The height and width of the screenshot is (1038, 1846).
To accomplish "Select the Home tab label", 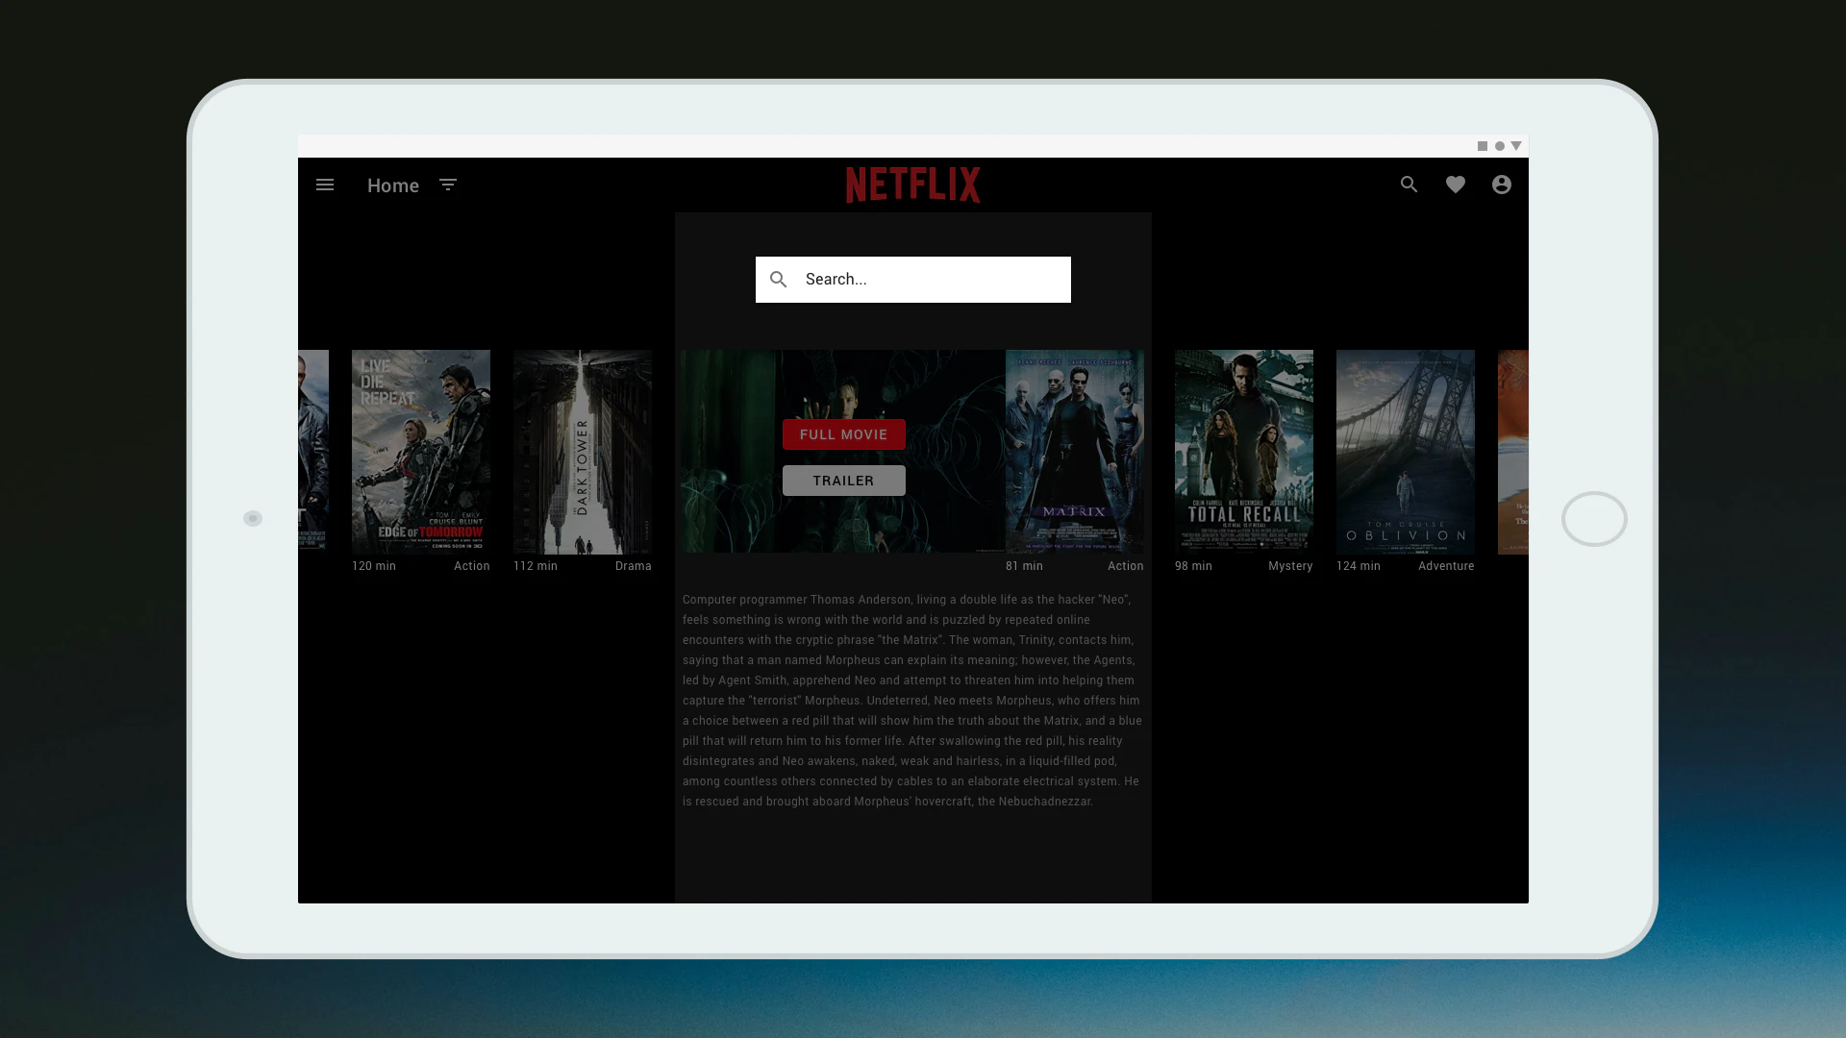I will point(392,185).
